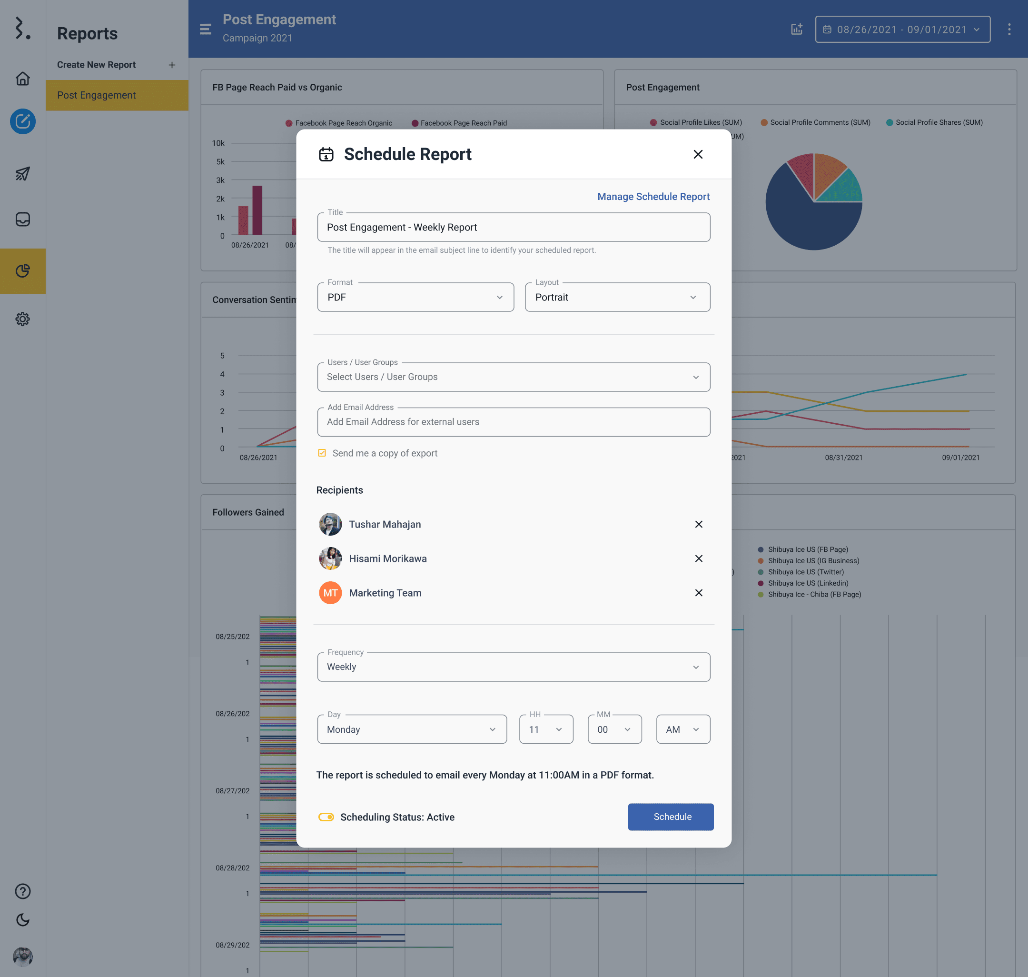Click the help question mark icon
The width and height of the screenshot is (1028, 977).
click(x=22, y=891)
